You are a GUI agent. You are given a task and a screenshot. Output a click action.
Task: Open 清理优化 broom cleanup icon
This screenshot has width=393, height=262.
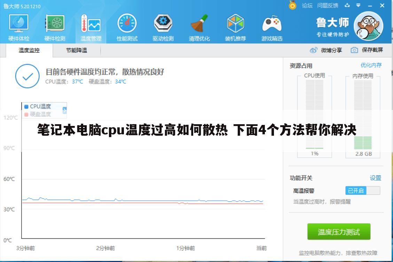[x=199, y=27]
